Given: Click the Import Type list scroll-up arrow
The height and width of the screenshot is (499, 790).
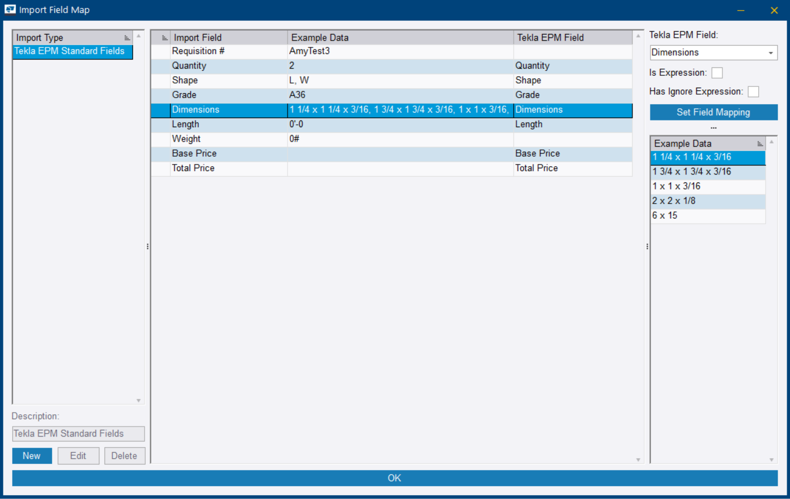Looking at the screenshot, I should click(x=138, y=36).
